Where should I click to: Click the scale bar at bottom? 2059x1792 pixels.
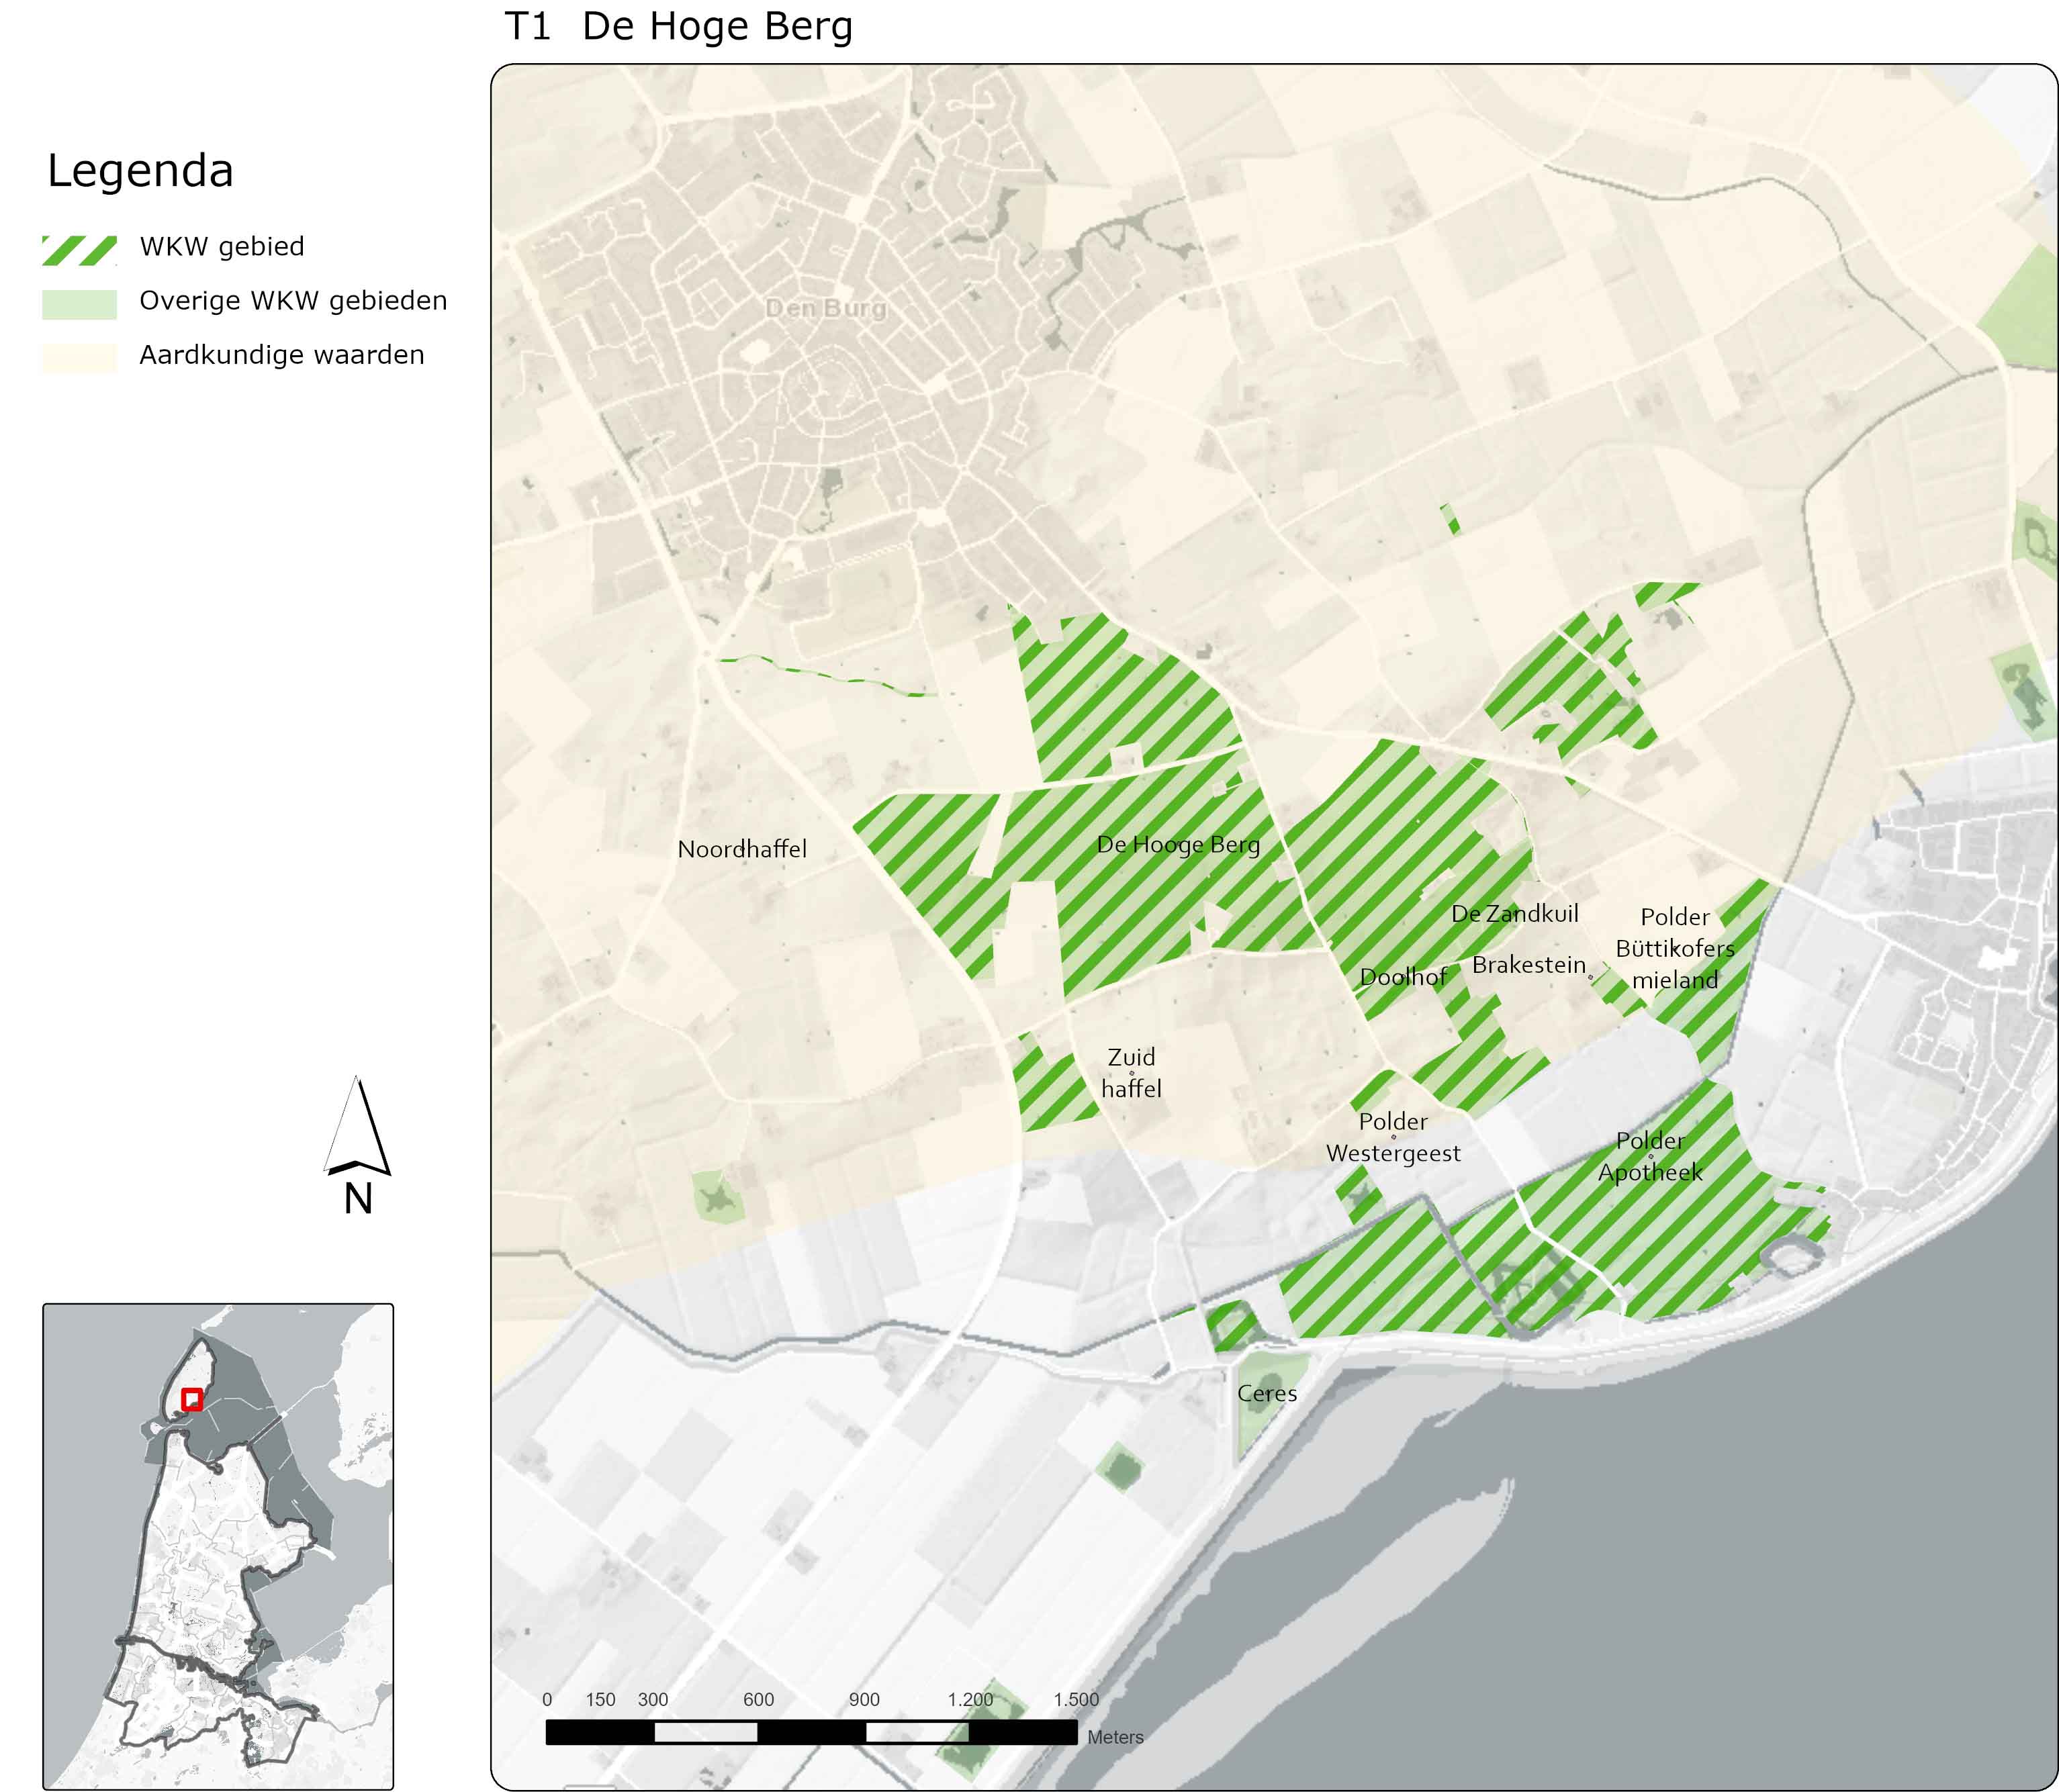pos(811,1731)
